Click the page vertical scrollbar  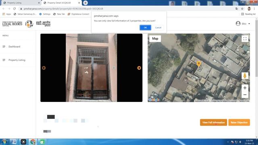click(256, 48)
